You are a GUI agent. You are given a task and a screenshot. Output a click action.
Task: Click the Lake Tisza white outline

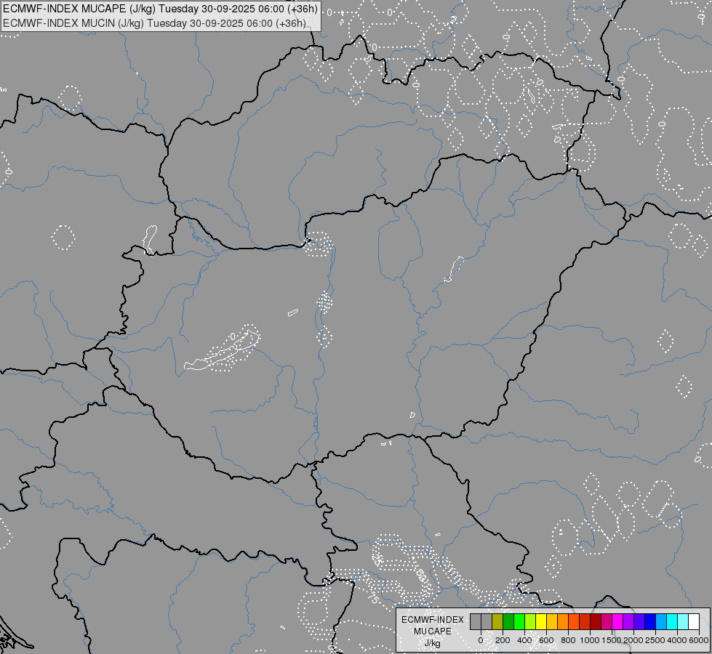coord(454,269)
